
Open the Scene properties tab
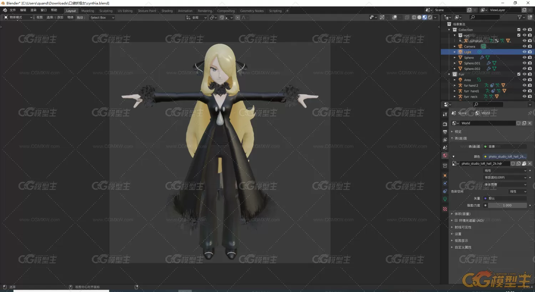tap(445, 148)
